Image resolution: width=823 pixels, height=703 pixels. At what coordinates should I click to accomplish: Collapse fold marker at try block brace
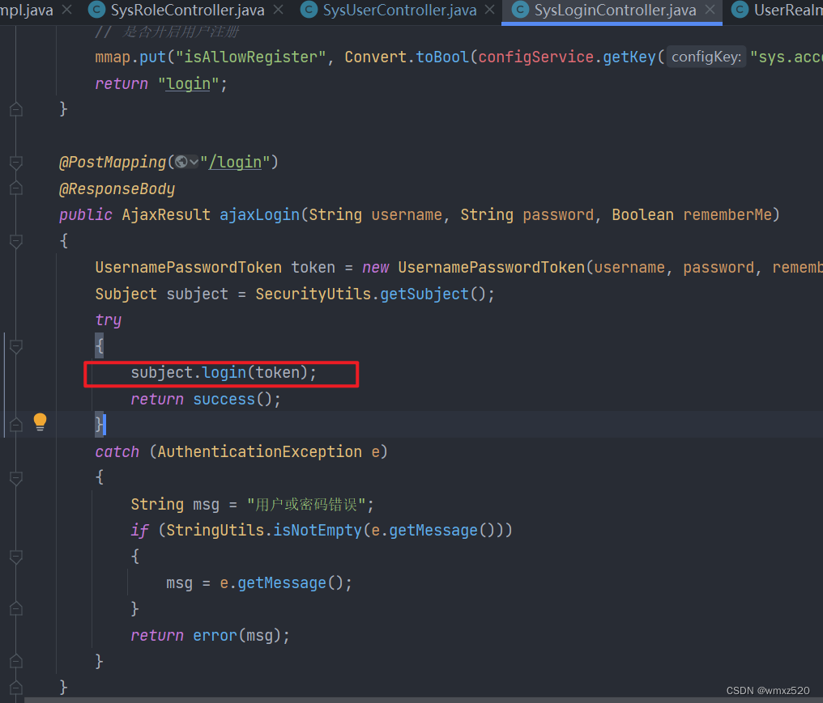pyautogui.click(x=16, y=346)
